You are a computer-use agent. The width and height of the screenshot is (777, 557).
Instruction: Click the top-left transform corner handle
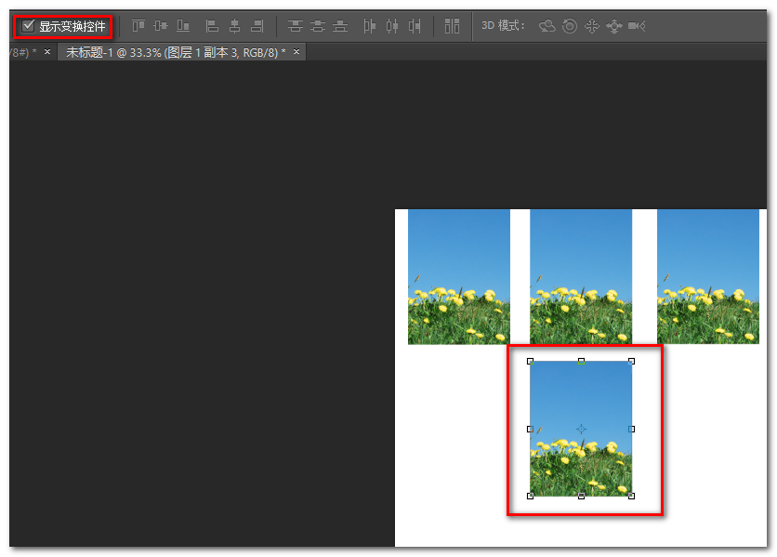click(530, 362)
